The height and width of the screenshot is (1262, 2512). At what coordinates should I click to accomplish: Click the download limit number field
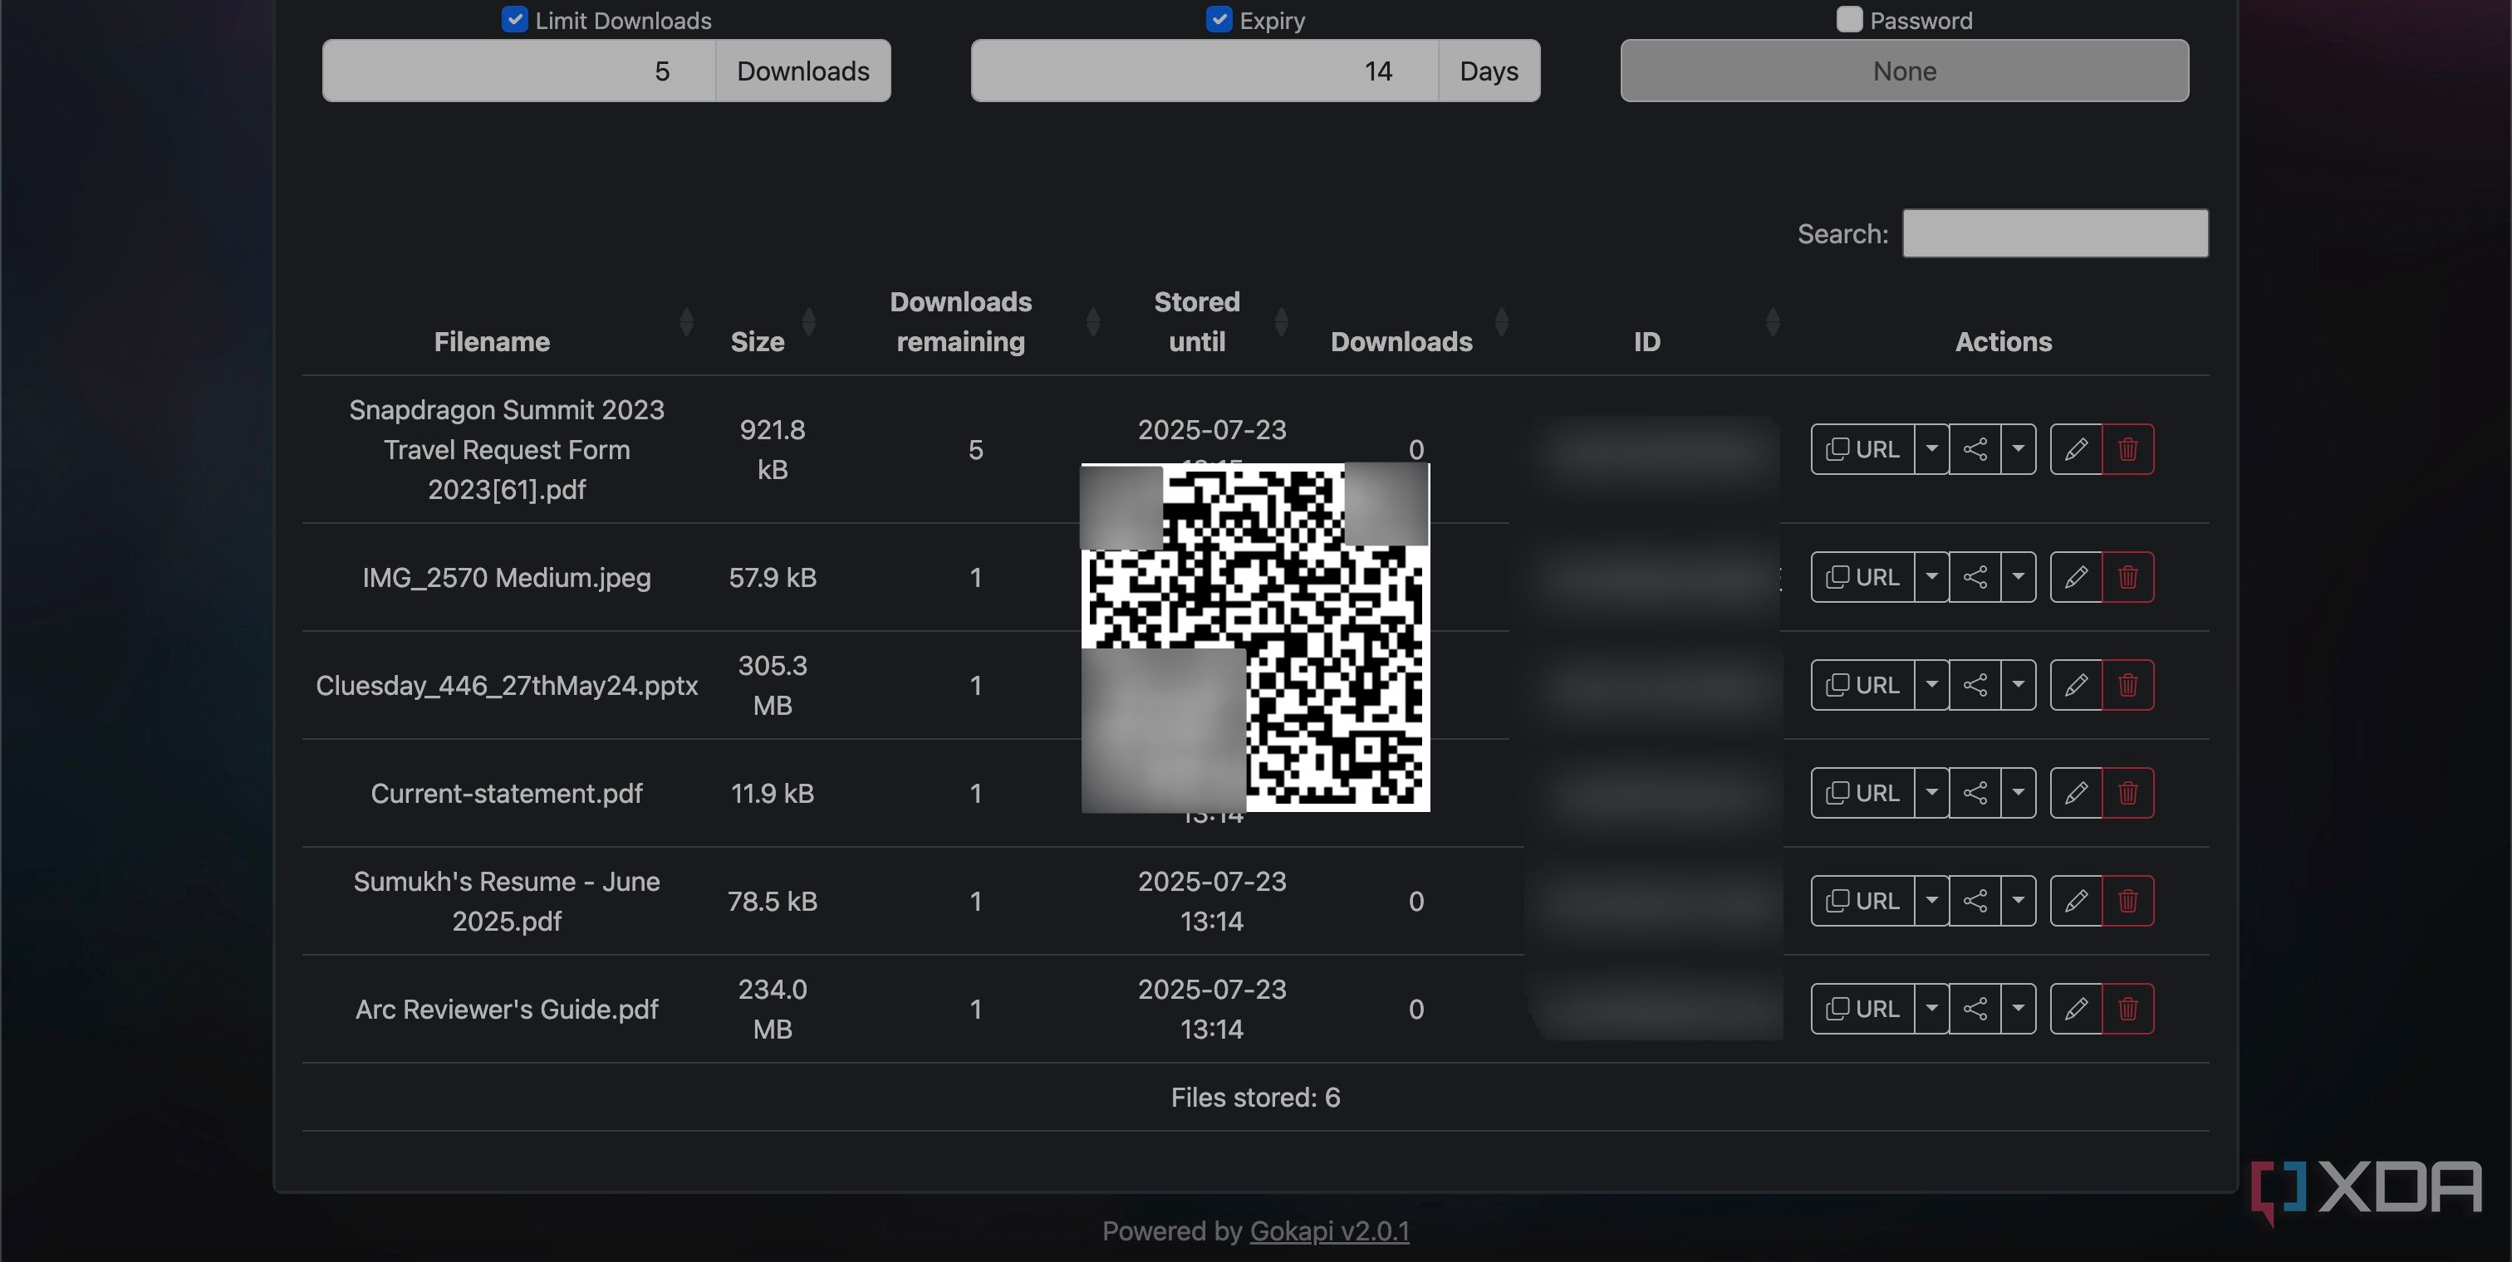tap(519, 71)
